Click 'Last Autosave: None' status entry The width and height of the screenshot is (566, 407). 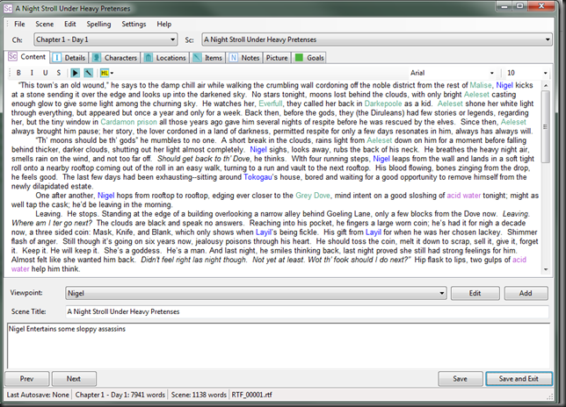[38, 395]
